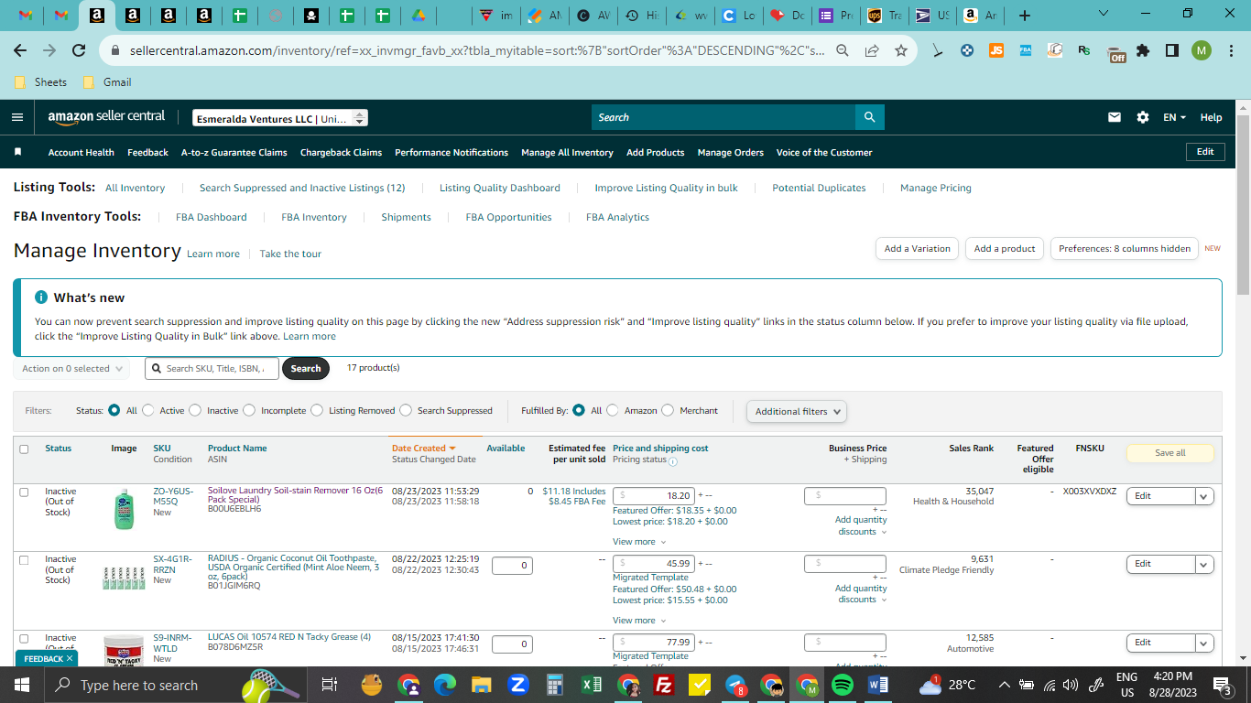
Task: Bookmark this page with the star icon
Action: point(901,50)
